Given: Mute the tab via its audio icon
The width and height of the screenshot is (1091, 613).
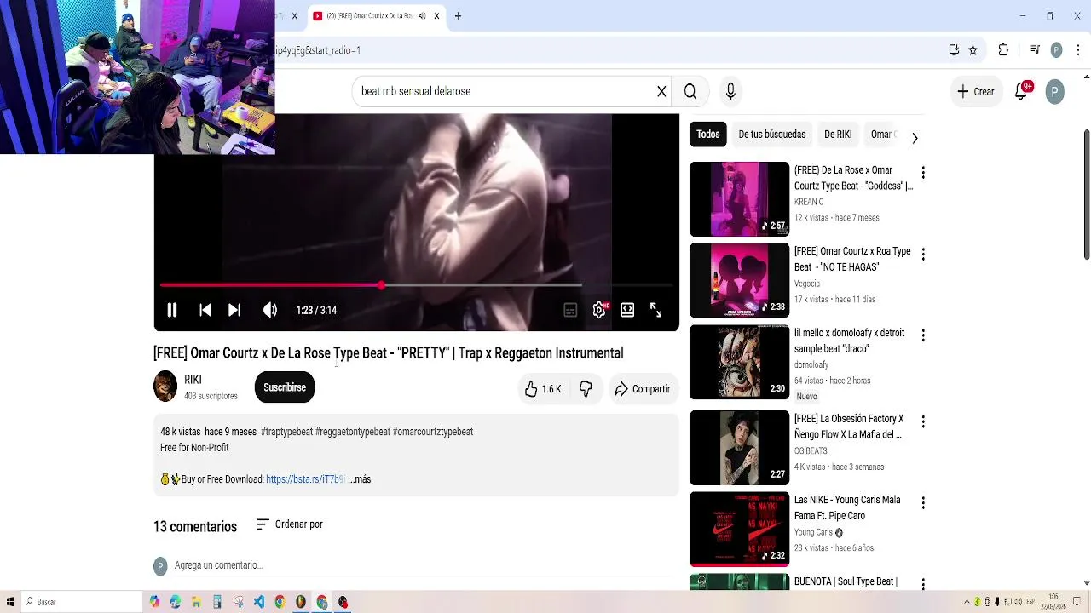Looking at the screenshot, I should tap(422, 16).
